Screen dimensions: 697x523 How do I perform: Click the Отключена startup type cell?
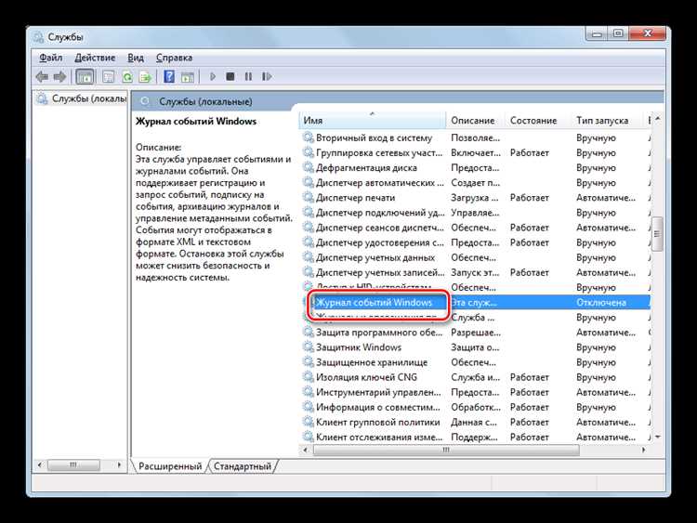[x=601, y=303]
